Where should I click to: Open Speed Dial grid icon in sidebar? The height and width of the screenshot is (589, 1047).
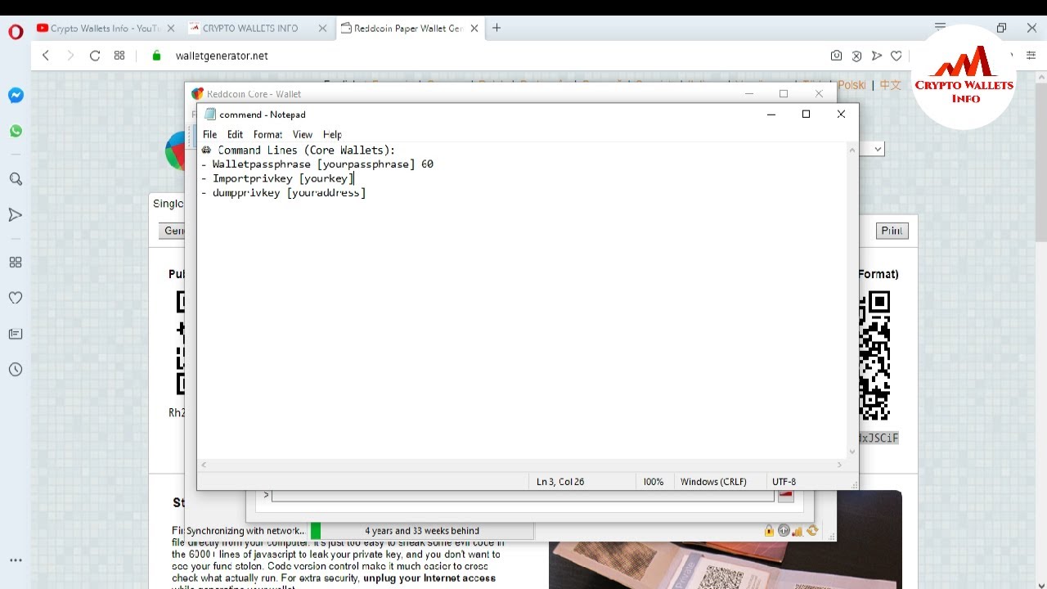click(16, 263)
